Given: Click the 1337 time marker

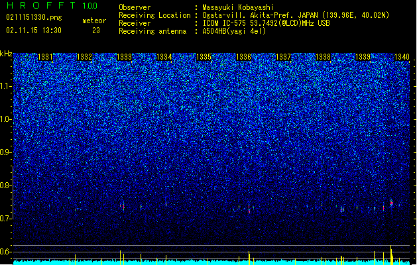Looking at the screenshot, I should pos(284,57).
